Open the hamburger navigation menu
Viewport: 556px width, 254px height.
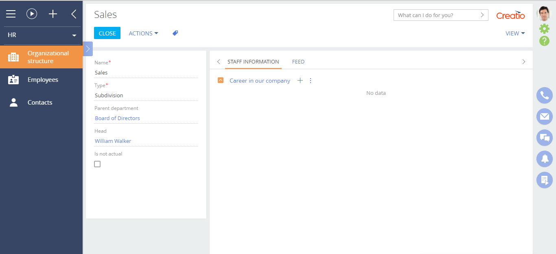pos(11,14)
